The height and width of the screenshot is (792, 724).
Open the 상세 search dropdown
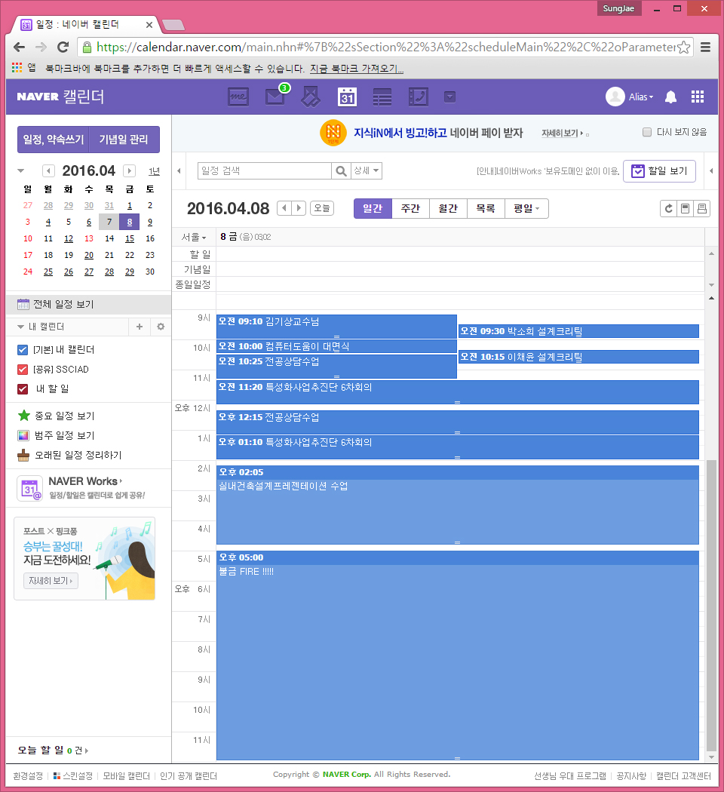pyautogui.click(x=367, y=171)
